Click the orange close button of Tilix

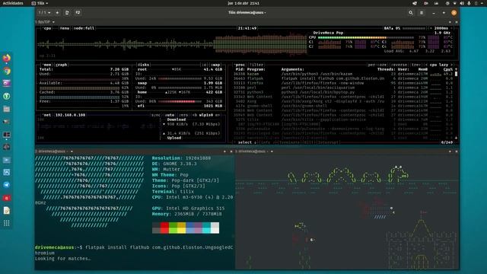(454, 13)
